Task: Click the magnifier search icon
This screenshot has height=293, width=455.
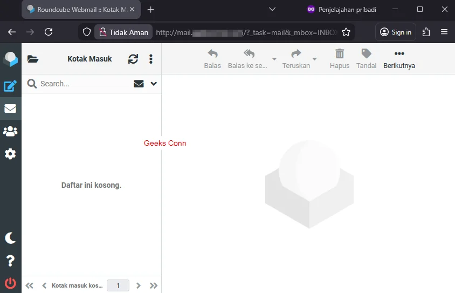Action: pos(32,84)
